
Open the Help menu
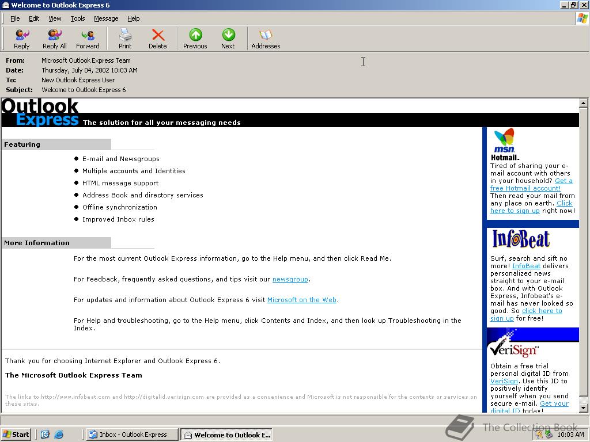[133, 18]
